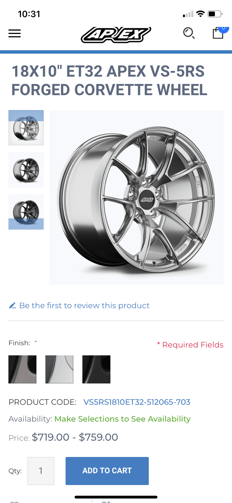Click the pencil icon beside the review link
Viewport: 232px width, 503px height.
pos(12,305)
